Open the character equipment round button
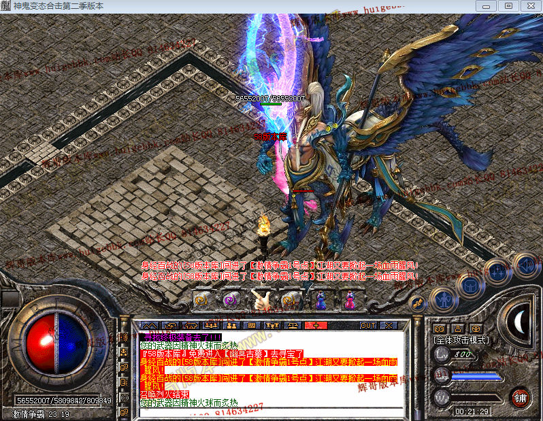The image size is (543, 421). (x=444, y=300)
